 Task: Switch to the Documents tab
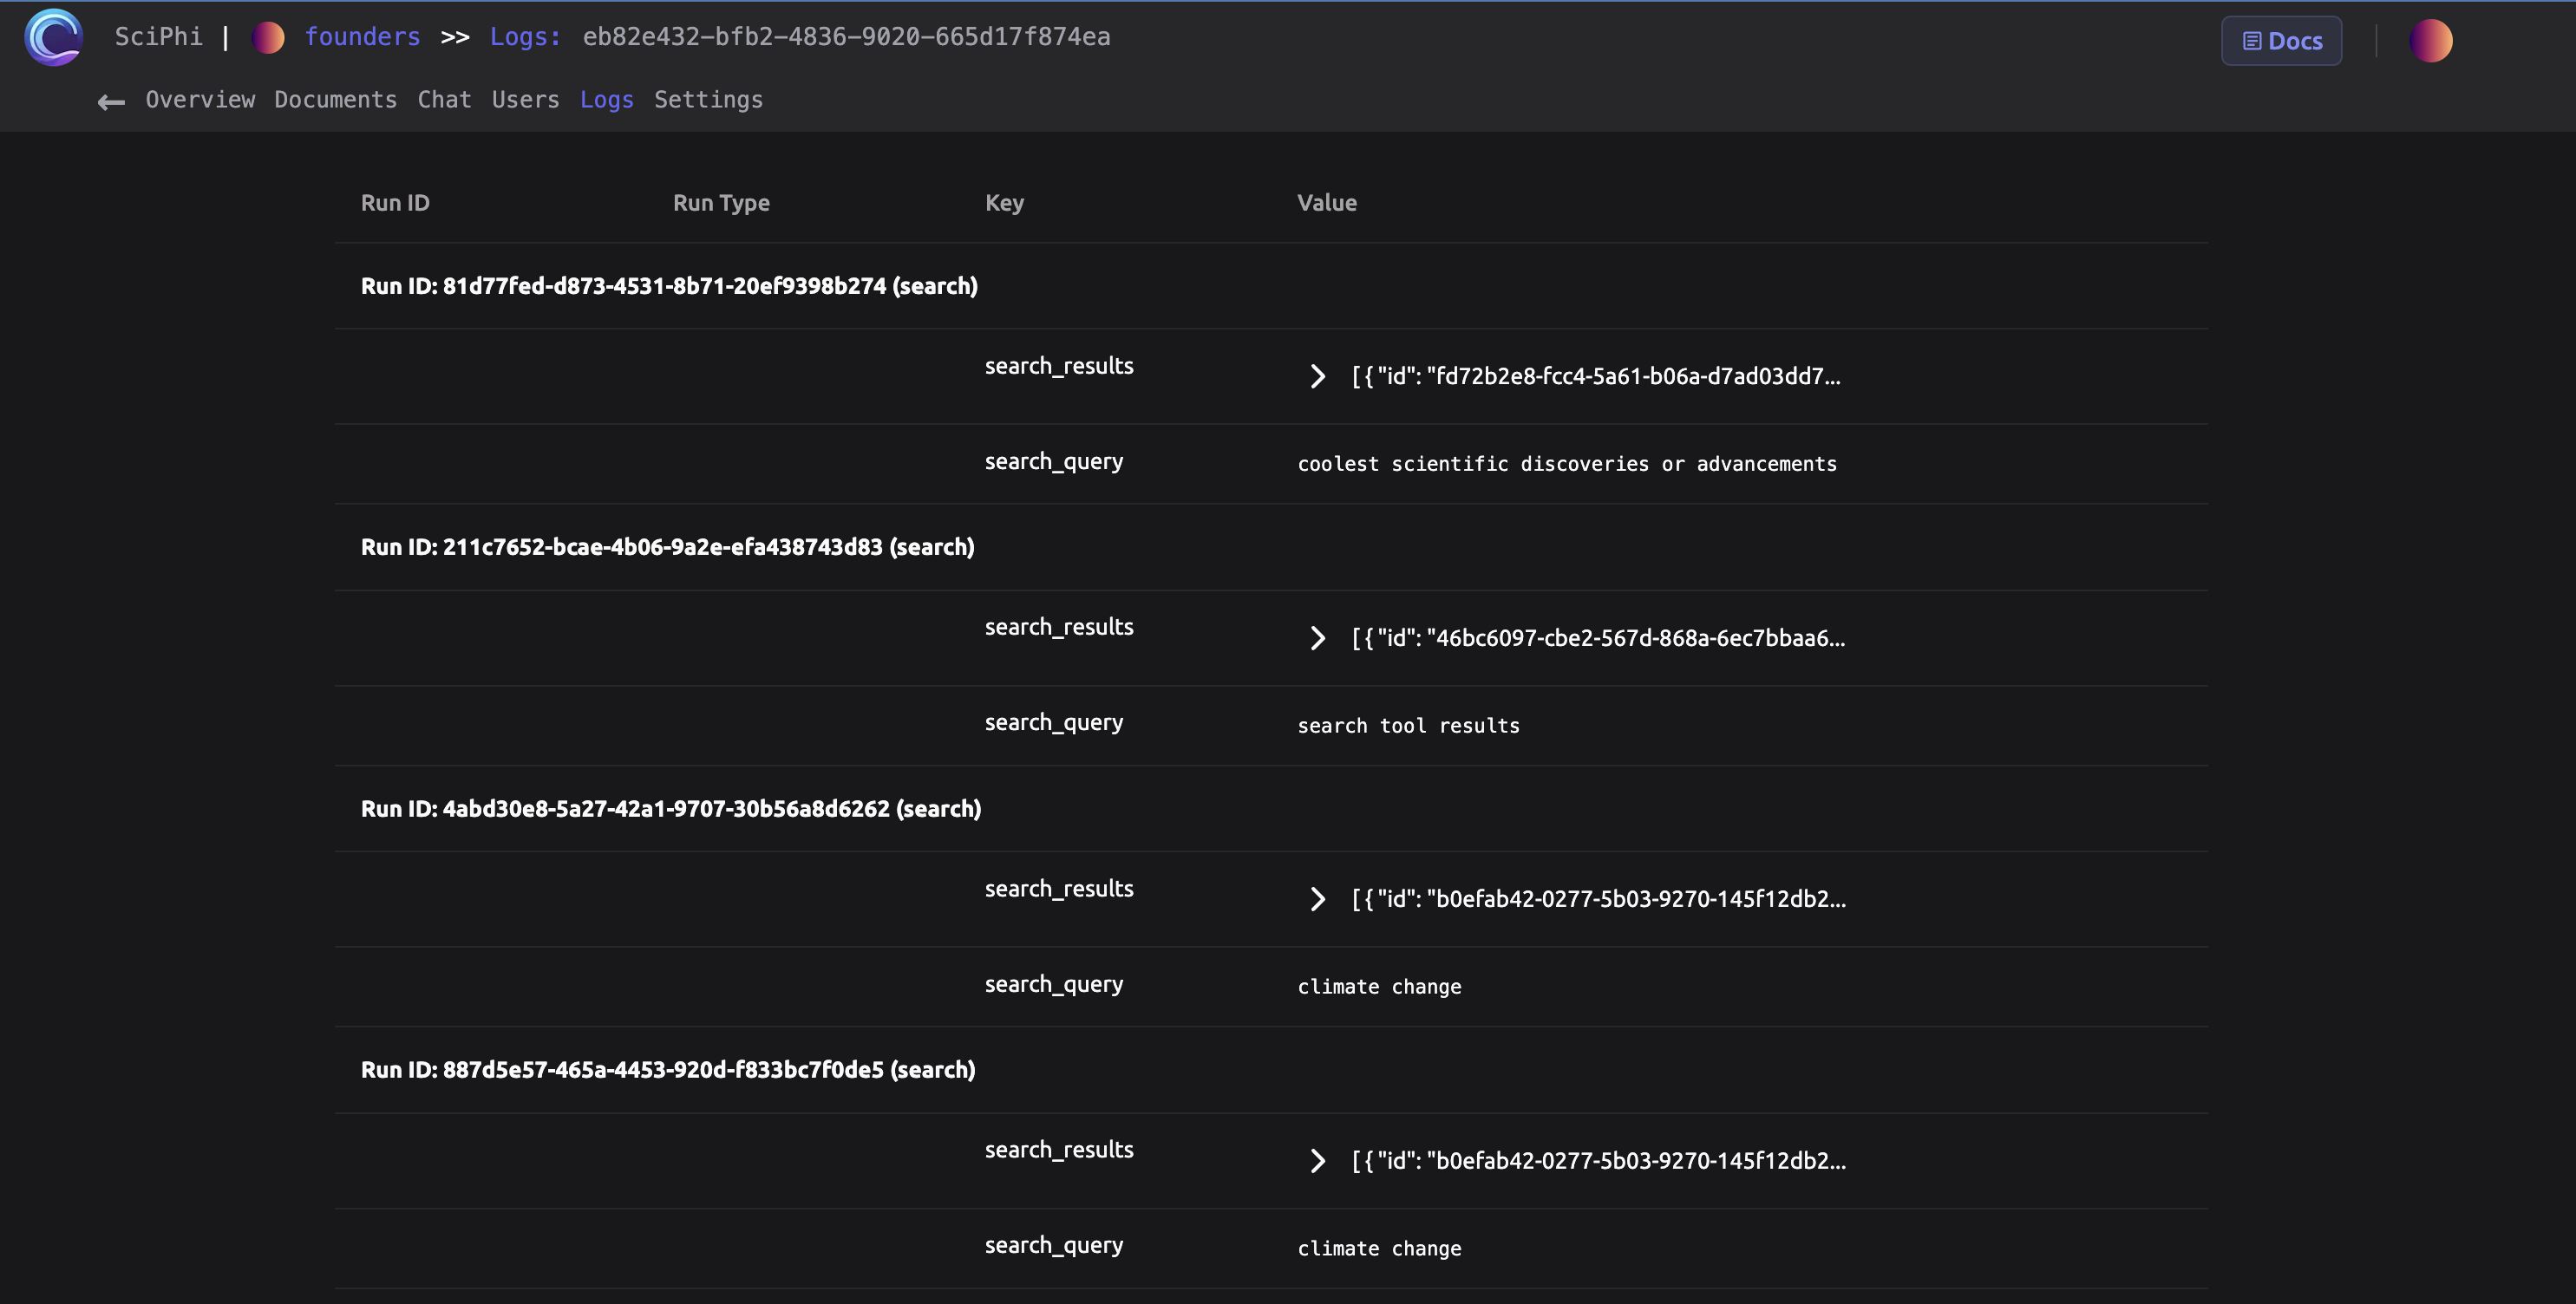click(x=335, y=100)
